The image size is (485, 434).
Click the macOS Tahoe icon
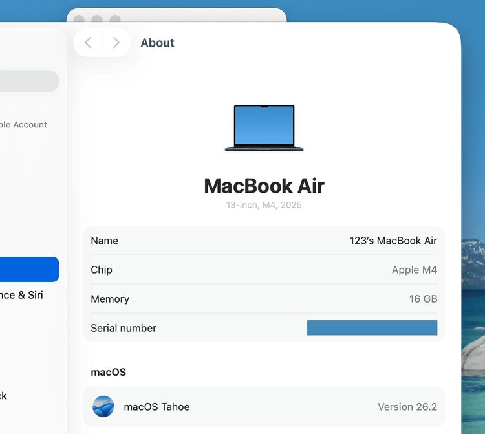click(x=103, y=406)
